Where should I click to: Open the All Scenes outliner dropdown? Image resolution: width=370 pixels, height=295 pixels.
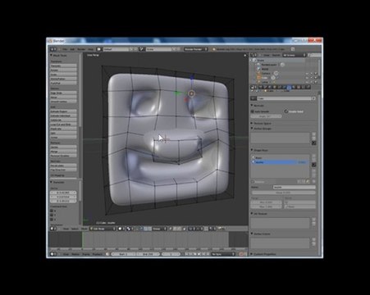pos(295,55)
